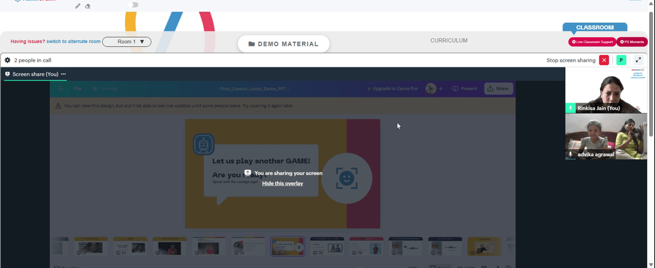Image resolution: width=655 pixels, height=268 pixels.
Task: Click the 2 people in call text
Action: click(33, 60)
